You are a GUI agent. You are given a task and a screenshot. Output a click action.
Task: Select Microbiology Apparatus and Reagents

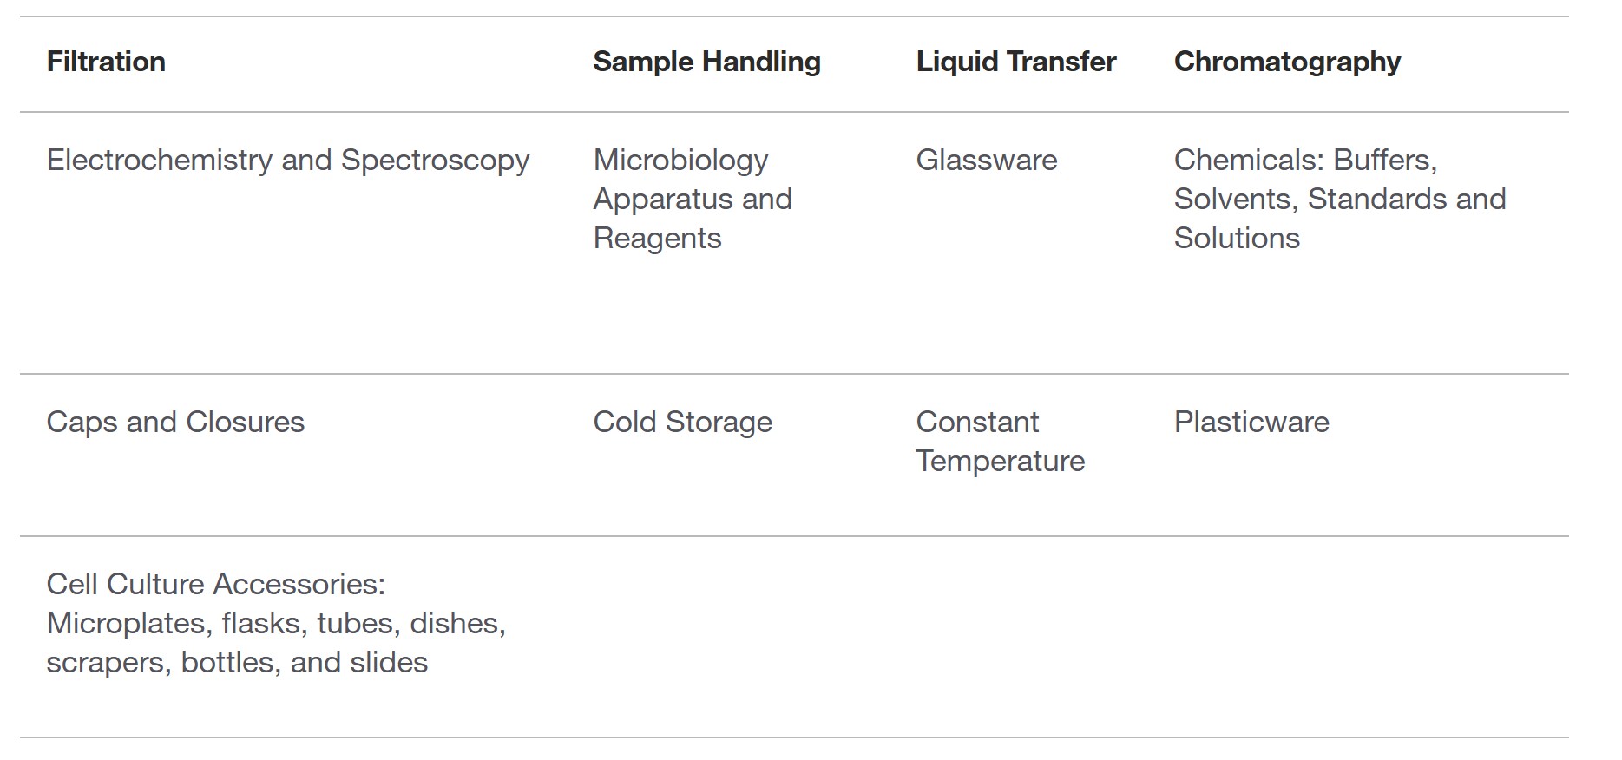coord(692,199)
